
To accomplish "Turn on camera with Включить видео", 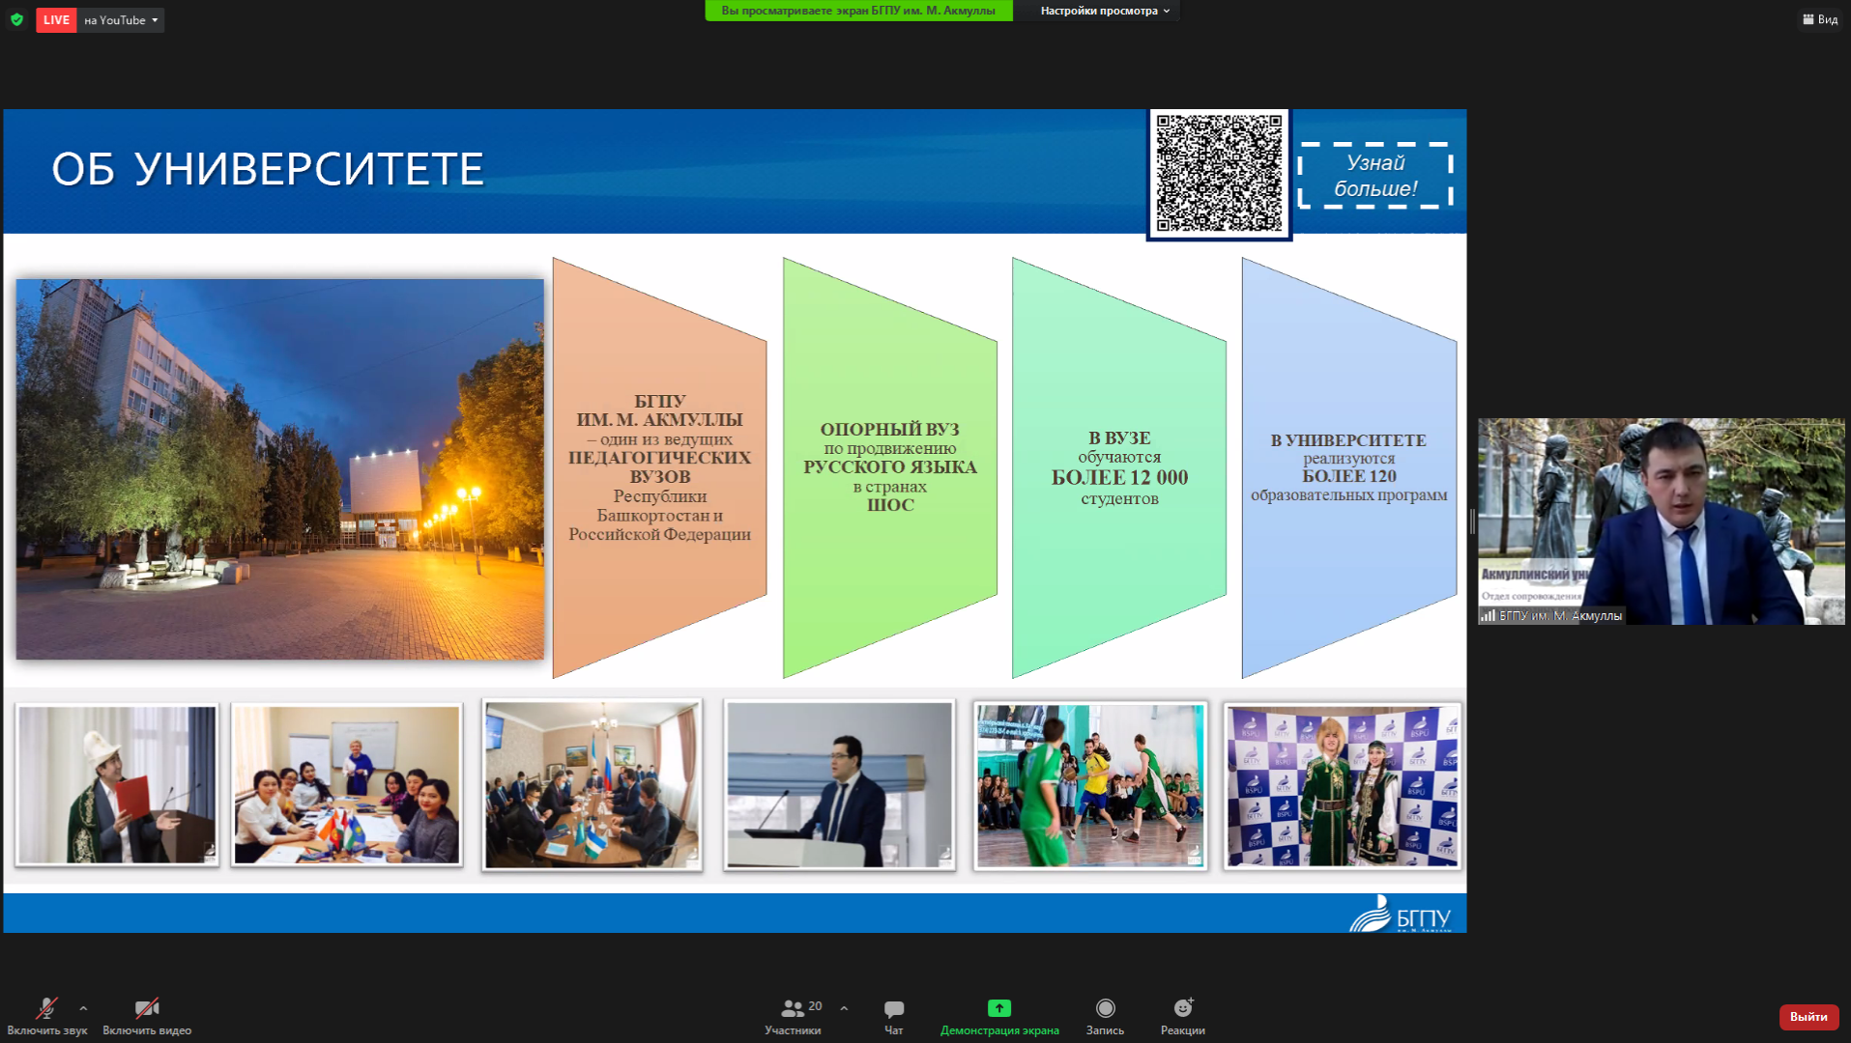I will (147, 1016).
